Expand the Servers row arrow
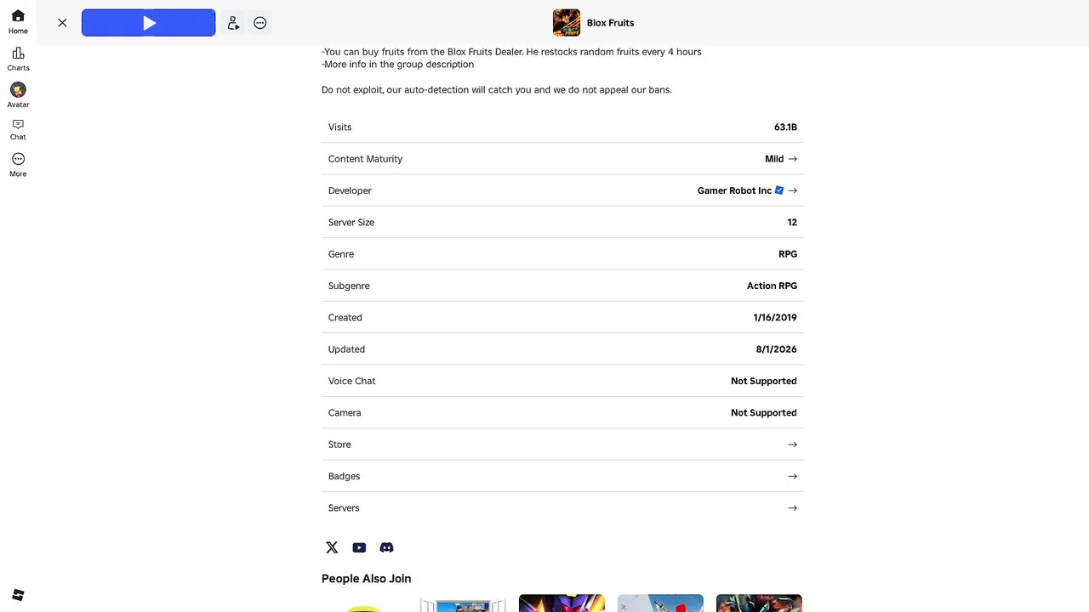 point(792,508)
